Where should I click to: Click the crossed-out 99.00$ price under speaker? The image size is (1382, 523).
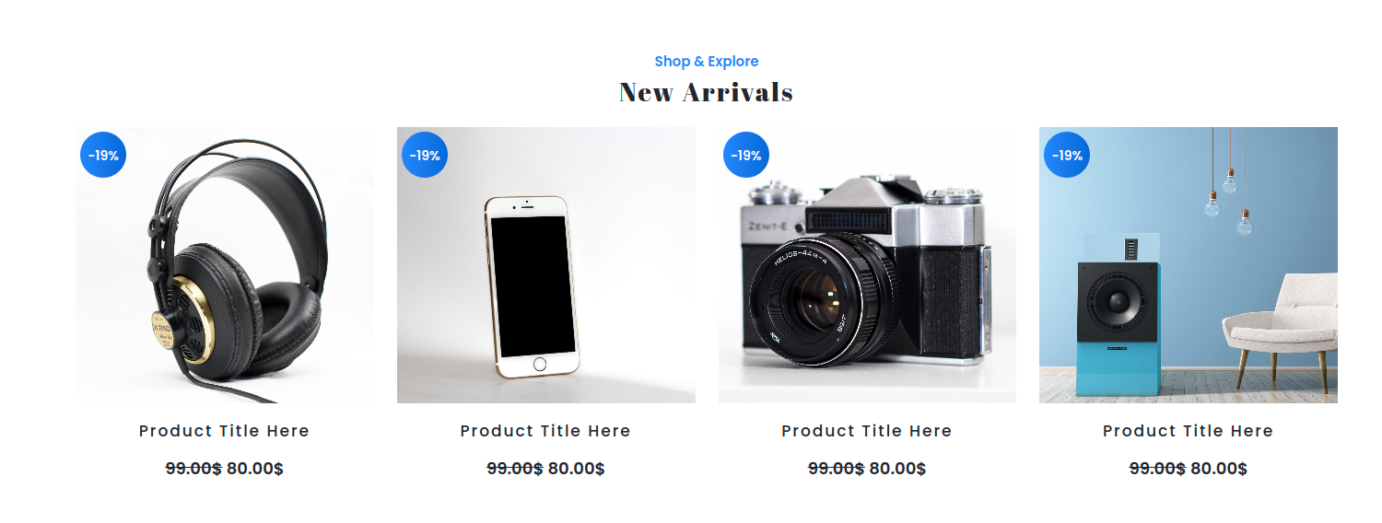[1157, 469]
